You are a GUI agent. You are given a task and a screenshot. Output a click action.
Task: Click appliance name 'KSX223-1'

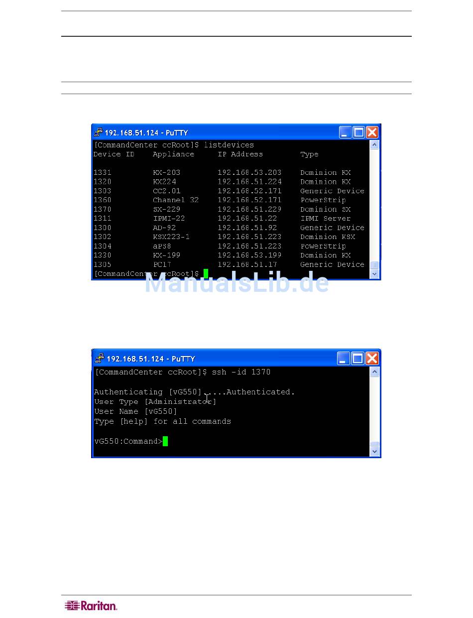[x=171, y=237]
